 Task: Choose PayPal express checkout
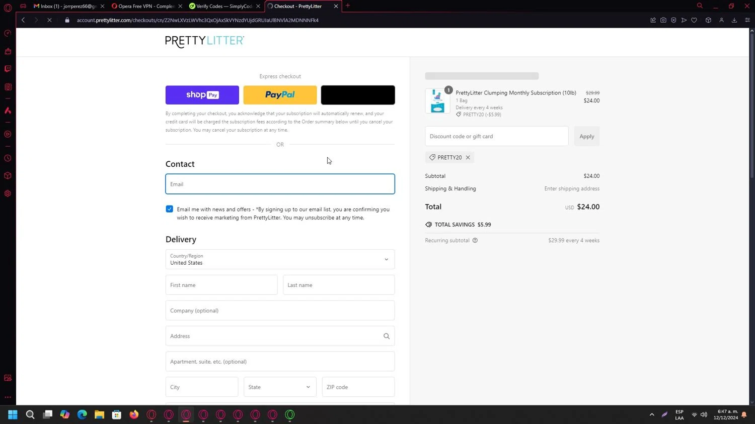pos(280,95)
